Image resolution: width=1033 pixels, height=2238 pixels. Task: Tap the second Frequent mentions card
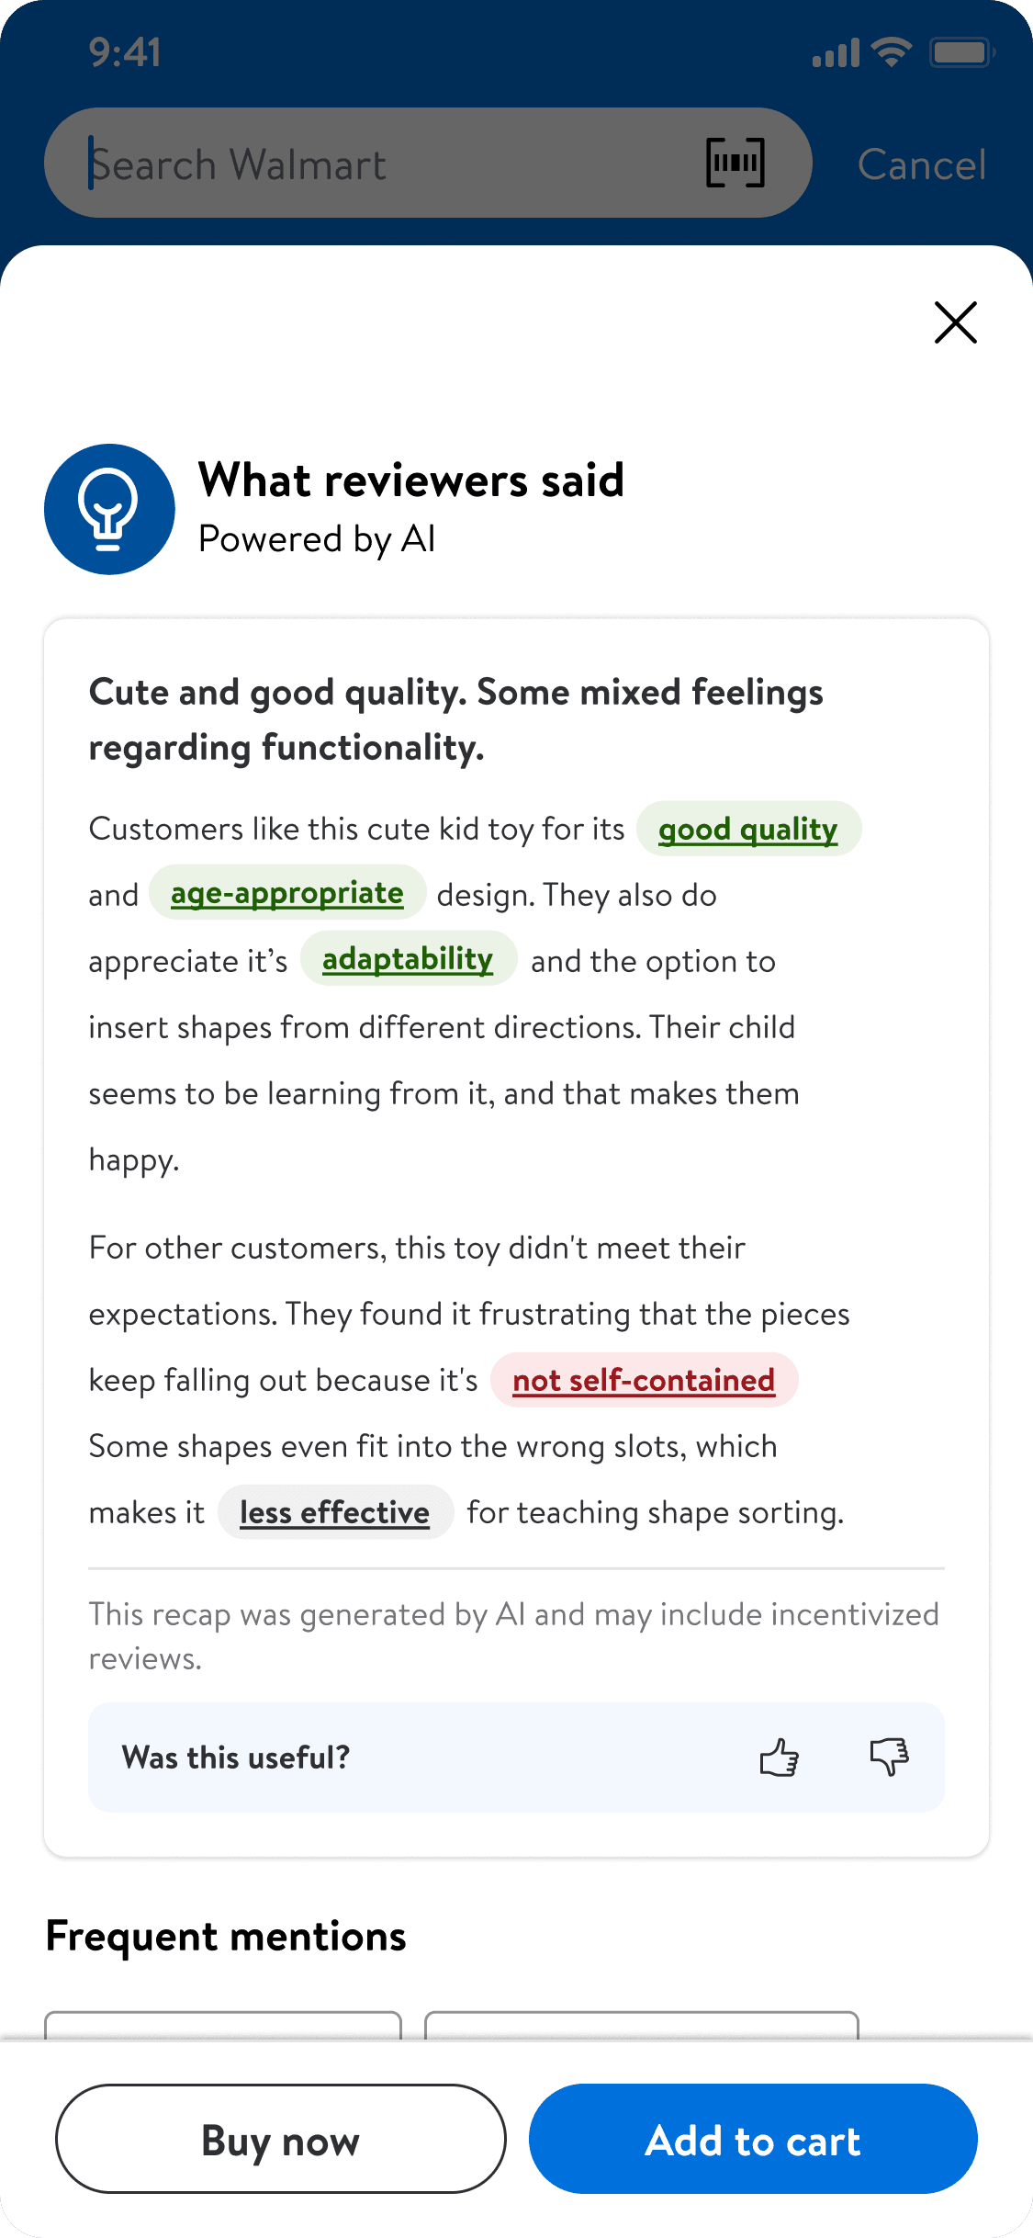click(x=642, y=2025)
